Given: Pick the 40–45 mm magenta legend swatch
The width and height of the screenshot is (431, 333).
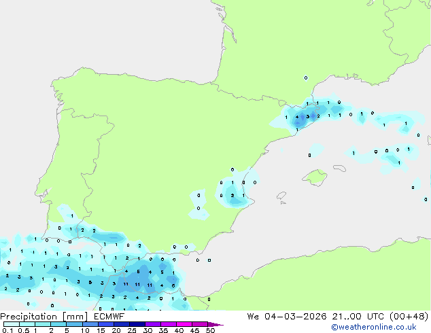Looking at the screenshot, I should 184,324.
